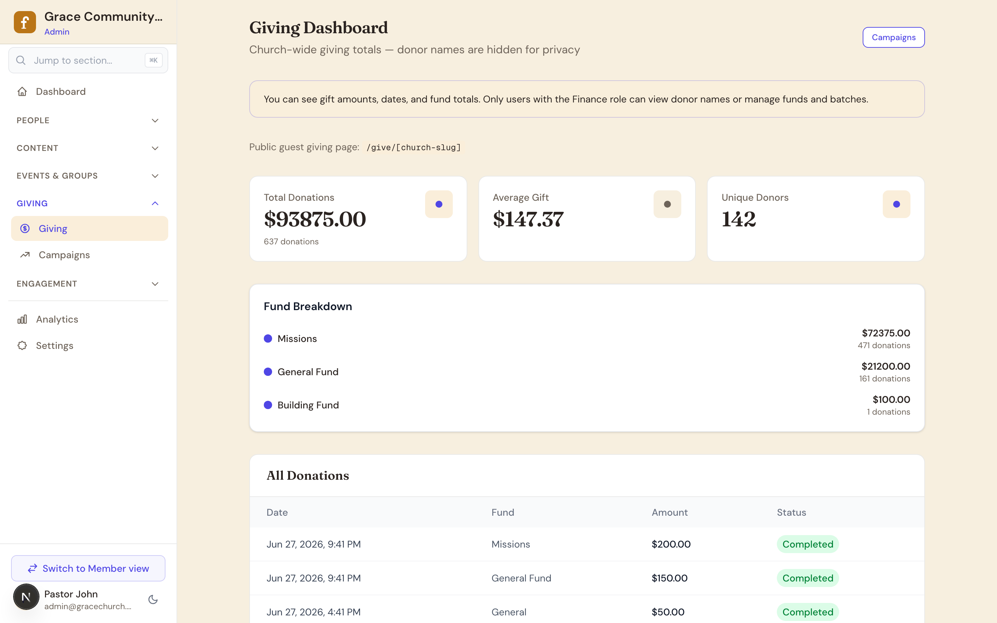Click the Building Fund color dot

click(x=268, y=405)
